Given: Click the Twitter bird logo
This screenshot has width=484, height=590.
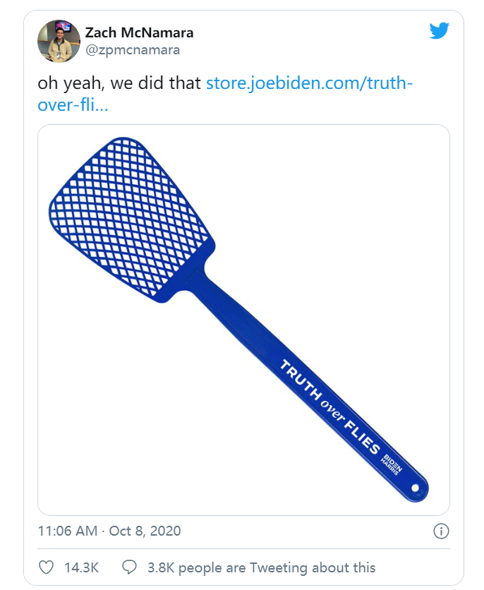Looking at the screenshot, I should (x=439, y=30).
